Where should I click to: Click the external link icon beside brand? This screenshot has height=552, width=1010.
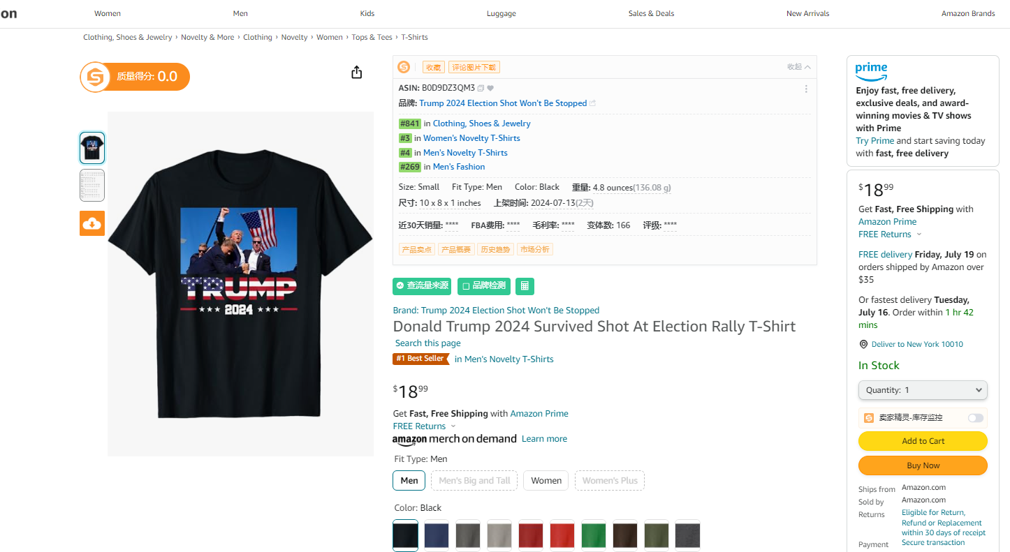(x=593, y=103)
